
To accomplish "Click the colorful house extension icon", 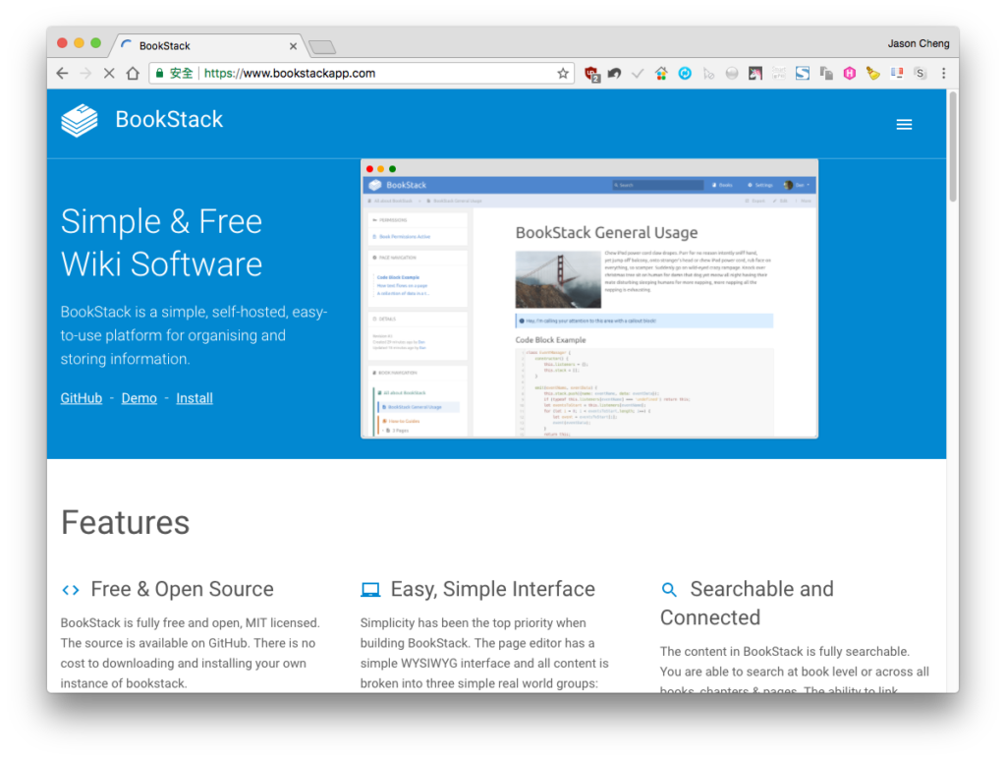I will pos(661,73).
